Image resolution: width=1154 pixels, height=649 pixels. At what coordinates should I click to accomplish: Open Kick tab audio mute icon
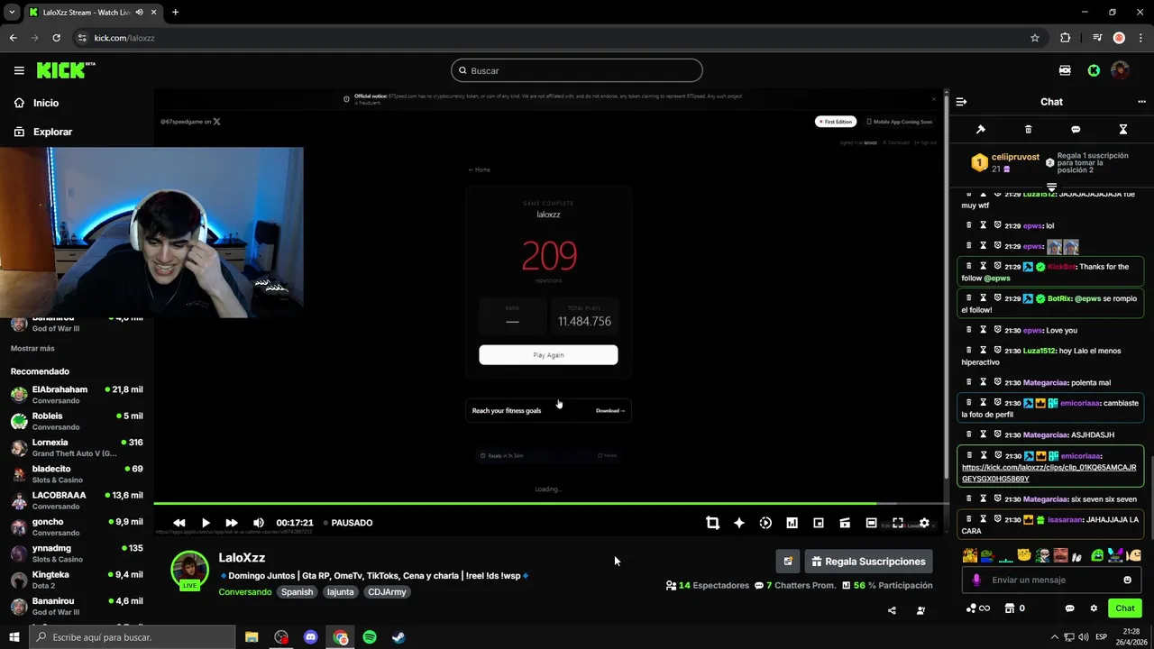point(139,12)
